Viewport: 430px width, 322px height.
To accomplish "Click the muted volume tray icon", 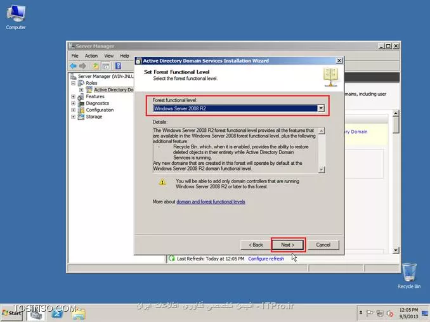I will pos(390,313).
